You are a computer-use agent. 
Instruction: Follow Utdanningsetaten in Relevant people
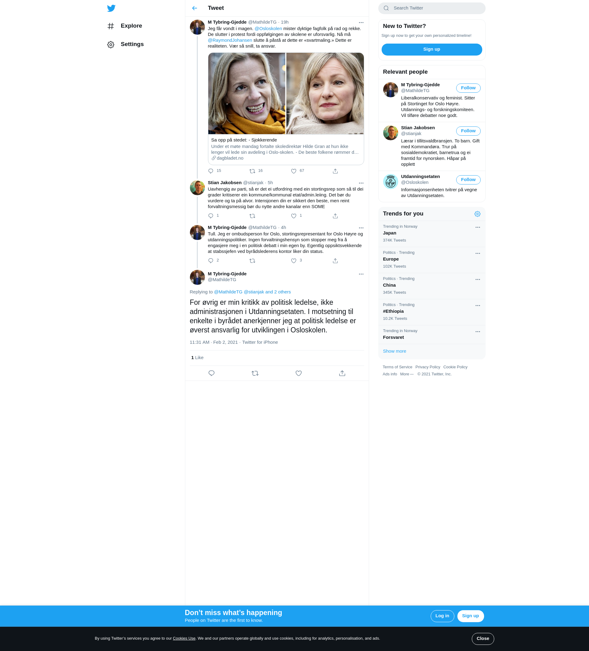pyautogui.click(x=468, y=180)
